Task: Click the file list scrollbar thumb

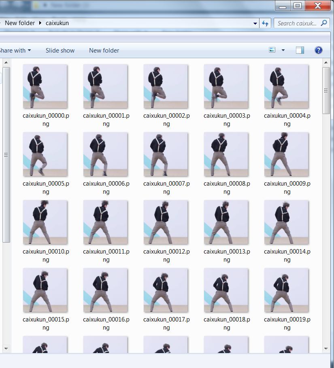Action: pyautogui.click(x=326, y=91)
